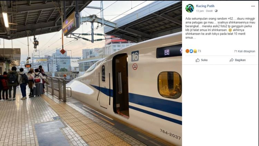The image size is (259, 146).
Task: Open the 73 reactions count list
Action: click(199, 51)
